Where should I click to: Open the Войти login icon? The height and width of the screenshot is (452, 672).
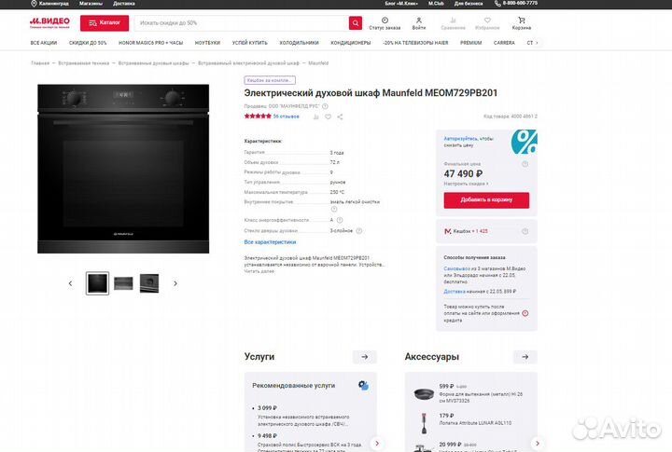click(419, 23)
